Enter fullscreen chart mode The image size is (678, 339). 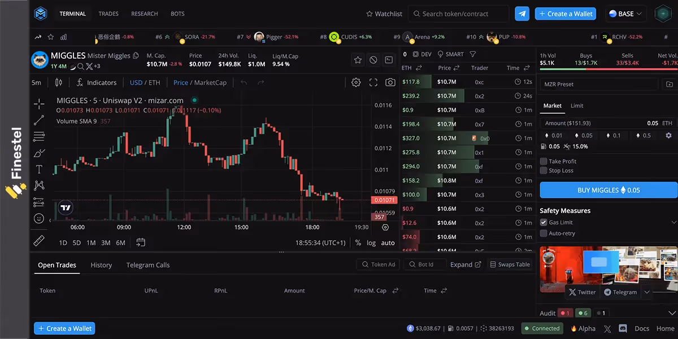click(373, 82)
